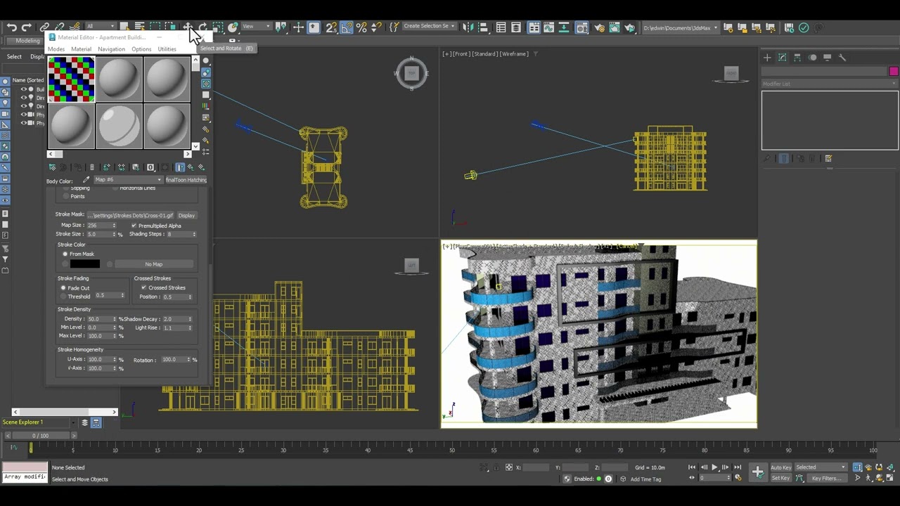Viewport: 900px width, 506px height.
Task: Toggle the Percent Snap icon
Action: pyautogui.click(x=361, y=27)
